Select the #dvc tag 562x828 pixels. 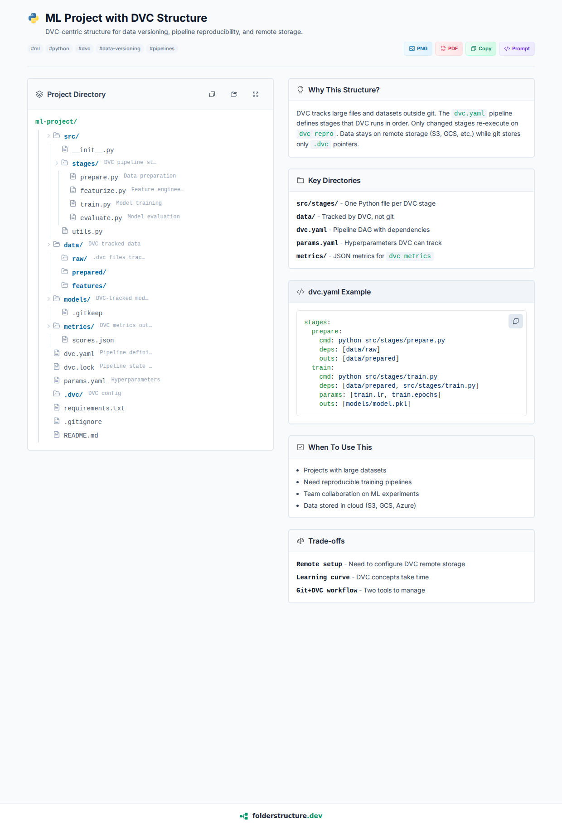point(84,48)
